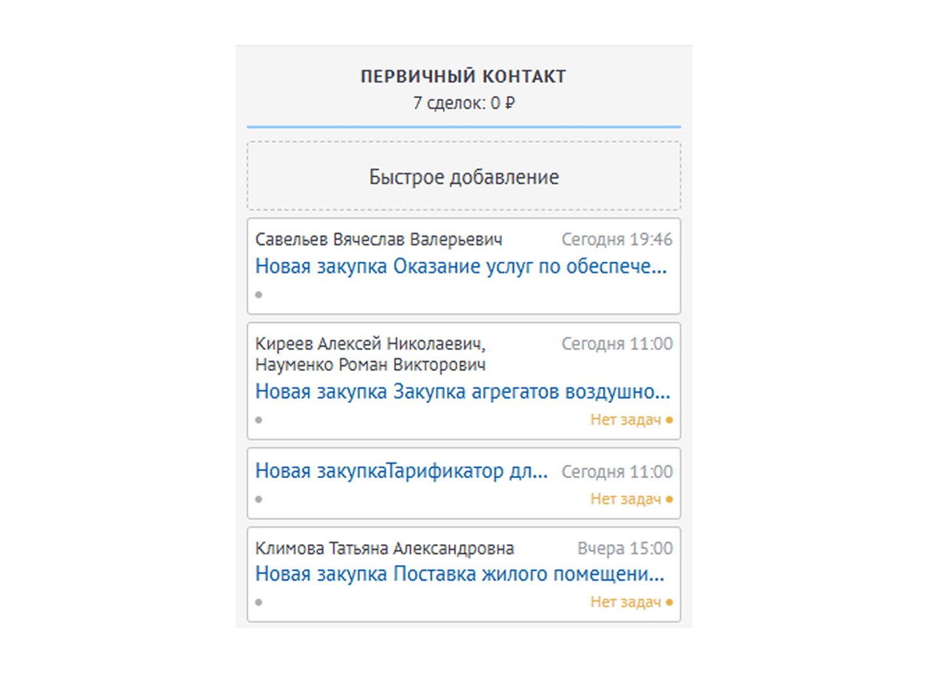Click gray status dot in Климова card
The image size is (928, 673).
coord(259,602)
